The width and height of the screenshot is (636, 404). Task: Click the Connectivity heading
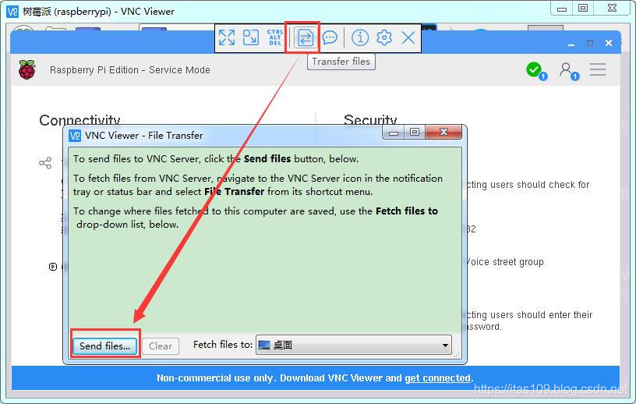(x=79, y=120)
